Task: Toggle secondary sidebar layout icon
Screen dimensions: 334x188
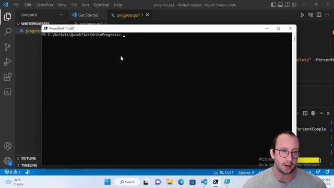Action: (287, 5)
